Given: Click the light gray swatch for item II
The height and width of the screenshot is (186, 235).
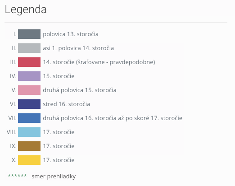Looking at the screenshot, I should [29, 48].
